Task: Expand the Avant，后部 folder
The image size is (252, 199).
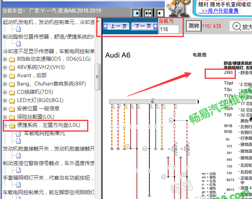Action: (x=5, y=76)
